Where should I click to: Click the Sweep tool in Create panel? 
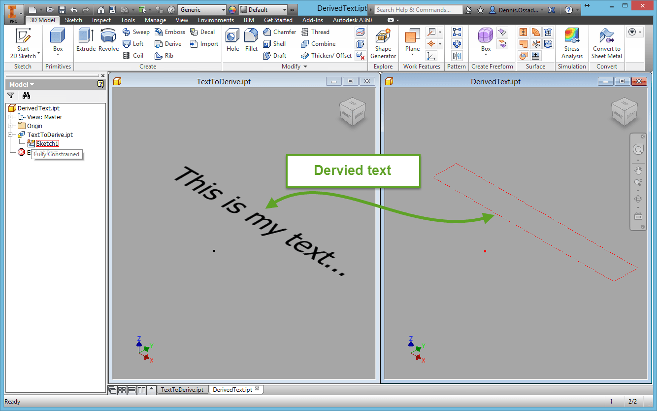click(x=136, y=32)
